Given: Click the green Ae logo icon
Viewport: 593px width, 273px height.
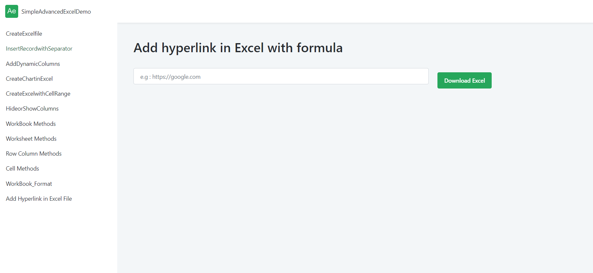Looking at the screenshot, I should (x=11, y=11).
